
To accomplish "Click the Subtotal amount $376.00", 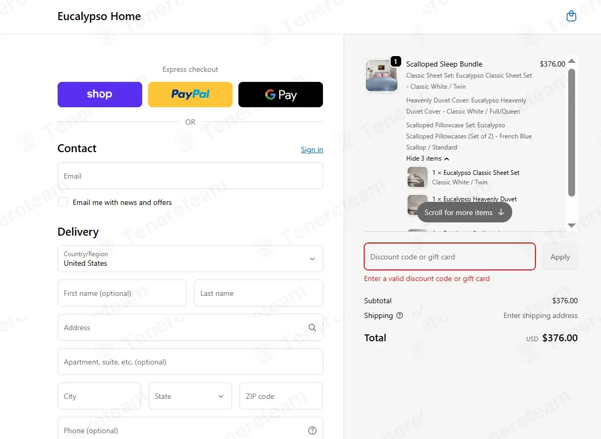I will 565,301.
